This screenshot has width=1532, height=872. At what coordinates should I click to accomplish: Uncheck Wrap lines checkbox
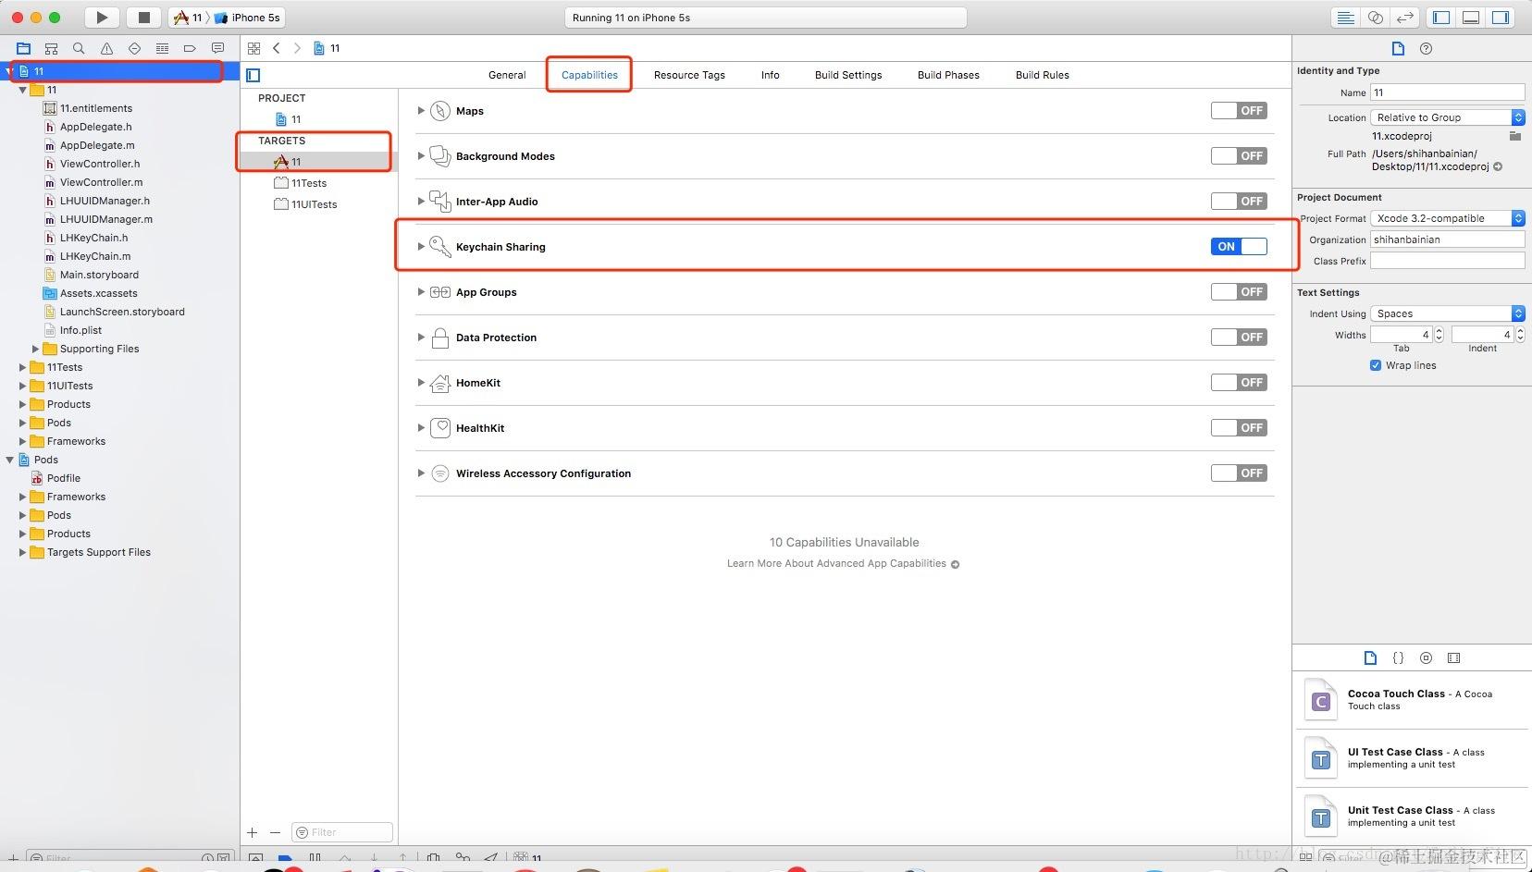[x=1376, y=365]
